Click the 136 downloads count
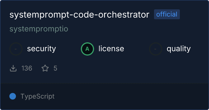209x110 pixels. point(27,68)
